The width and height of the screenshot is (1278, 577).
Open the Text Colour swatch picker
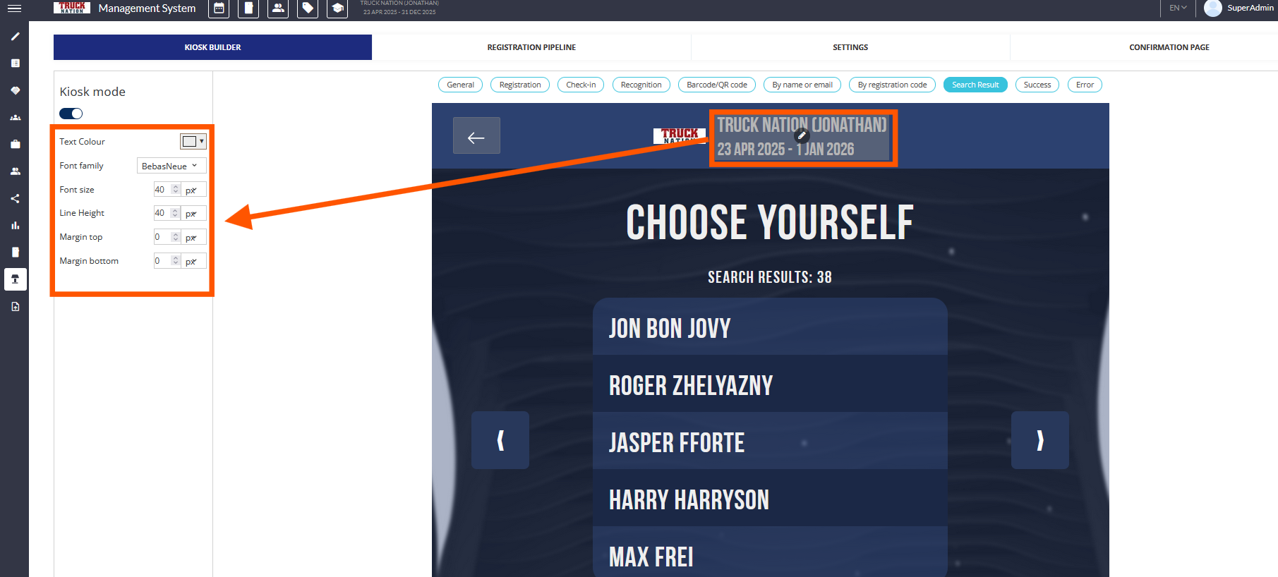click(193, 142)
